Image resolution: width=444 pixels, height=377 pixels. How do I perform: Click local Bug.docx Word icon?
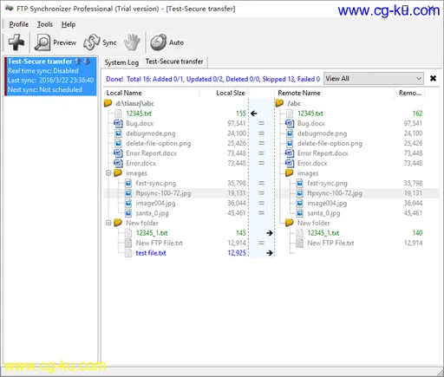118,123
